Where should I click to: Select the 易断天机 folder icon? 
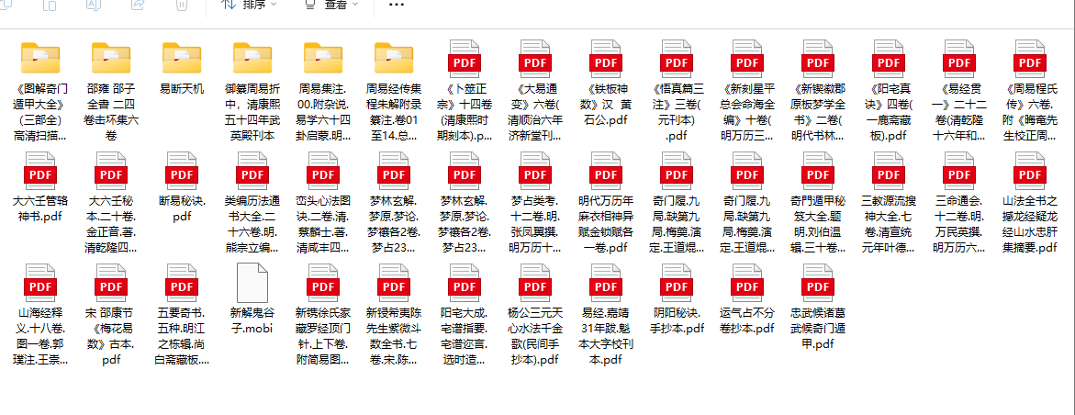point(182,59)
